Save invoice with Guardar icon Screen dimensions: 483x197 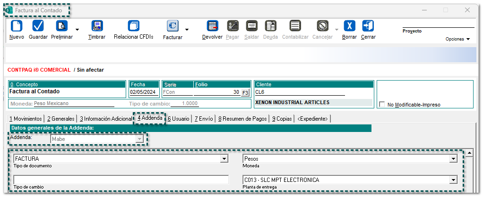point(38,26)
